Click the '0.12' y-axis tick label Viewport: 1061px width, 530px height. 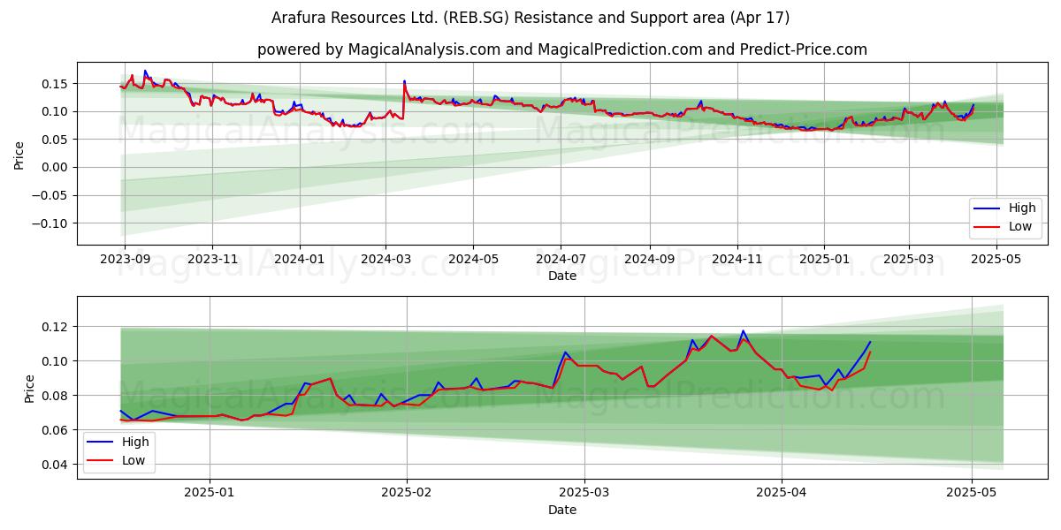point(55,327)
